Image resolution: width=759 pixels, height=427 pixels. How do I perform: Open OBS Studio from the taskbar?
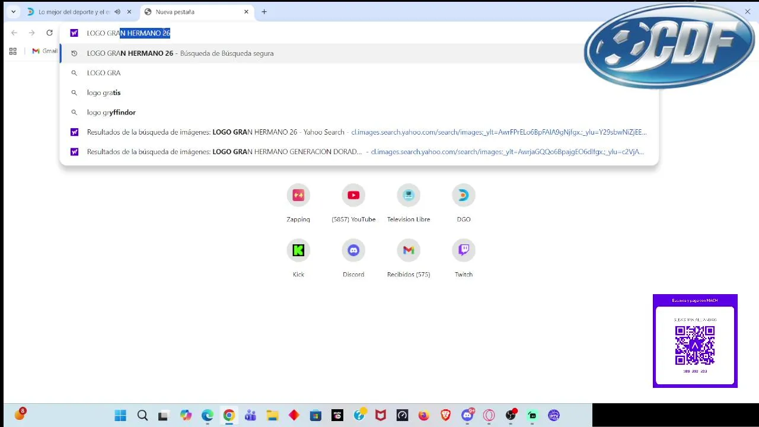pos(511,415)
